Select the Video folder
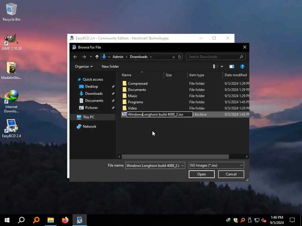The width and height of the screenshot is (302, 226). [x=132, y=108]
